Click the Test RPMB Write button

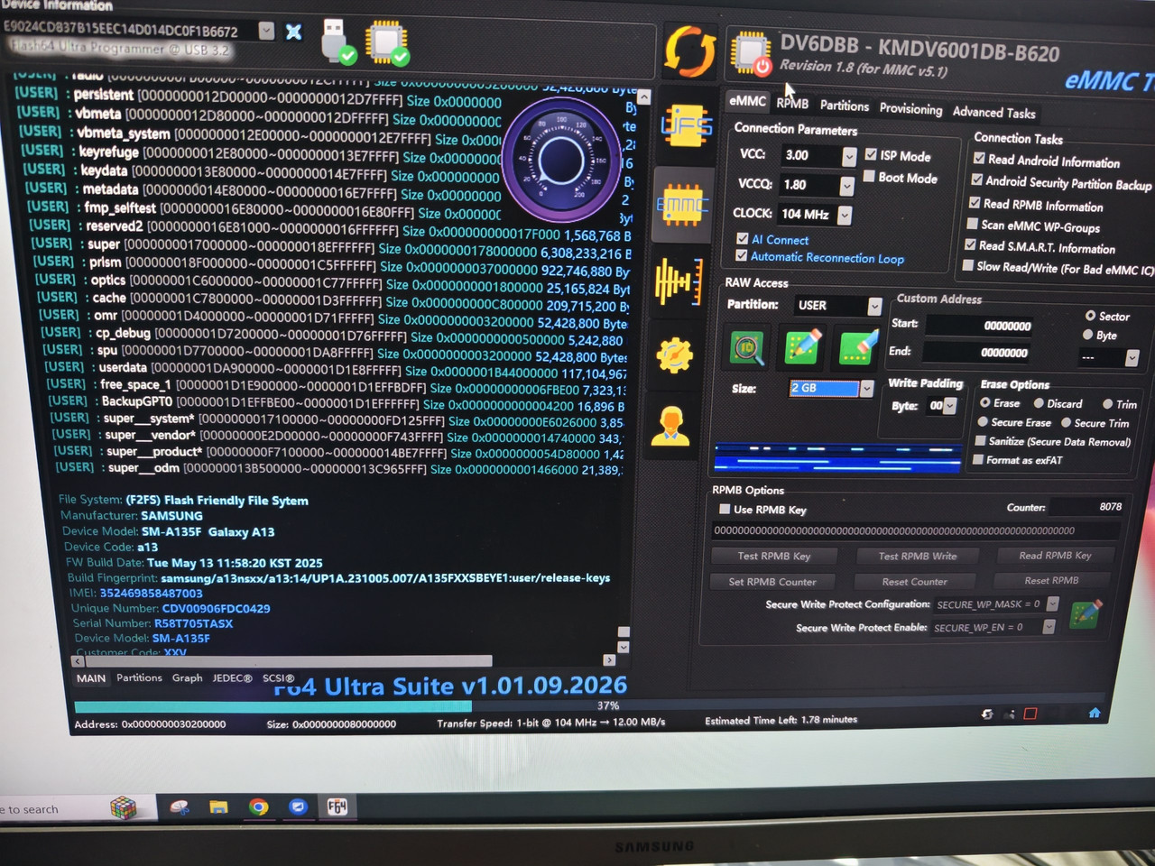[x=918, y=557]
